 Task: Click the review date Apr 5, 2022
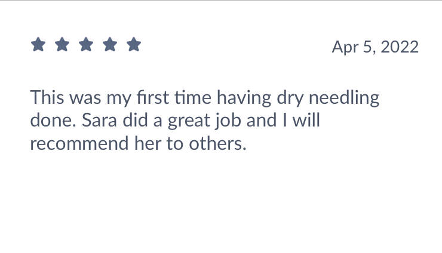click(x=375, y=47)
